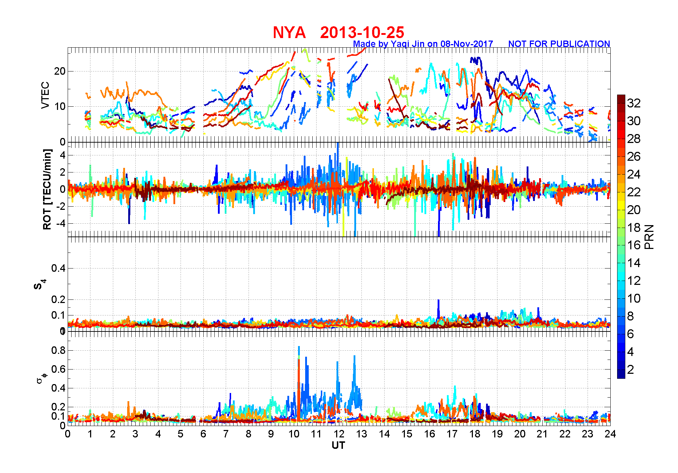Click the VTEC axis tick label 20
This screenshot has width=678, height=473.
pos(60,71)
